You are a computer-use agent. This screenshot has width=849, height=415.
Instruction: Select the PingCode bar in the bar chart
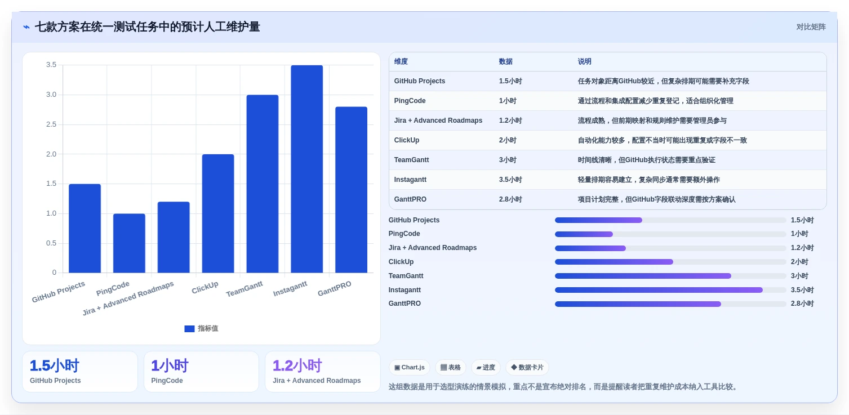click(x=129, y=243)
